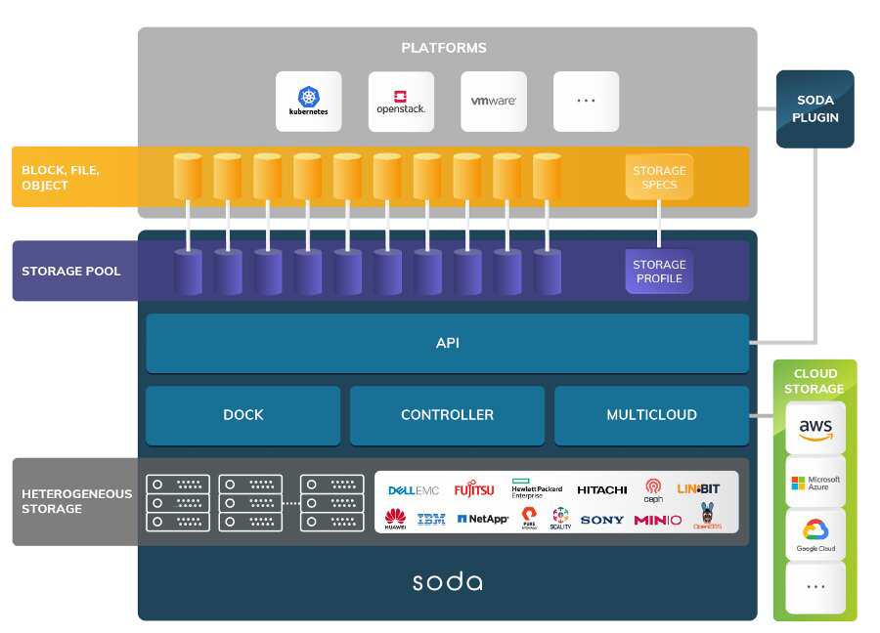This screenshot has height=633, width=880.
Task: Select the OpenStack platform tile
Action: [401, 102]
